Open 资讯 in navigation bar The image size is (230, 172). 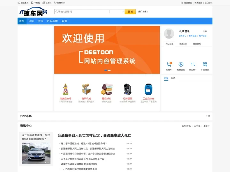[x=40, y=21]
